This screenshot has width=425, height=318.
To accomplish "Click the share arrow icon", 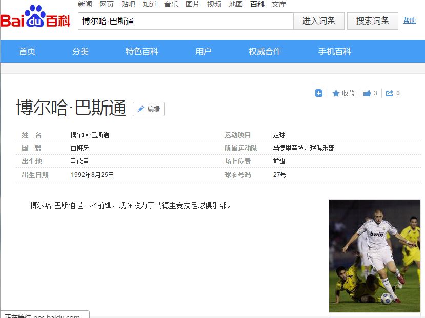I will pos(390,93).
